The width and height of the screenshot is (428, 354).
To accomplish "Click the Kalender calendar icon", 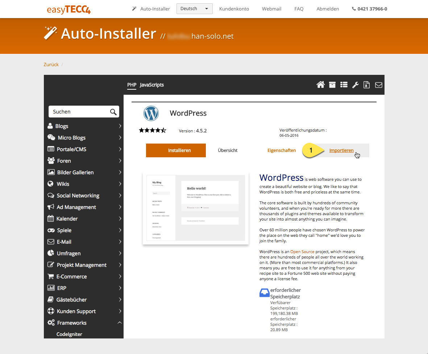I will click(x=50, y=218).
